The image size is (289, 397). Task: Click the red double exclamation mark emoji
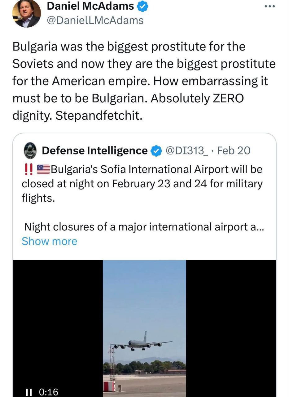[x=29, y=169]
